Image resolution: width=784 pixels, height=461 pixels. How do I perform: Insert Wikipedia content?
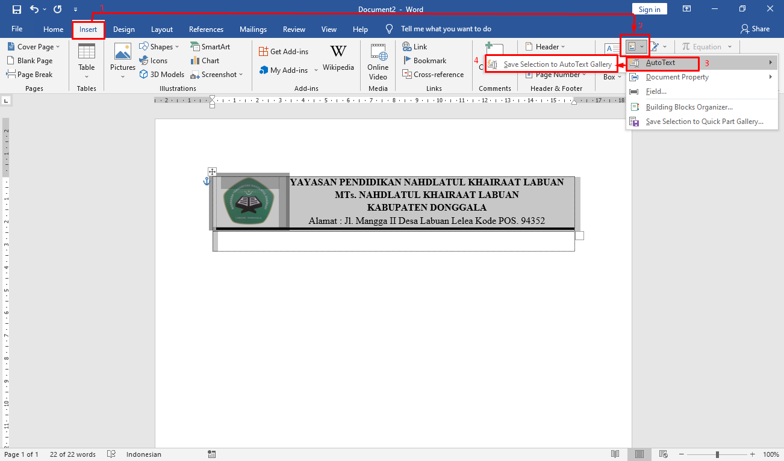(x=338, y=57)
